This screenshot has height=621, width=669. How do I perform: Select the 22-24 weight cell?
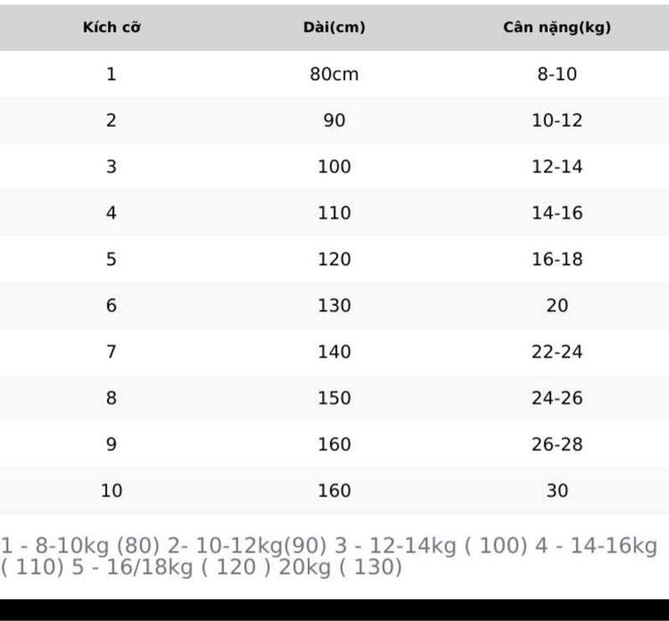click(557, 351)
